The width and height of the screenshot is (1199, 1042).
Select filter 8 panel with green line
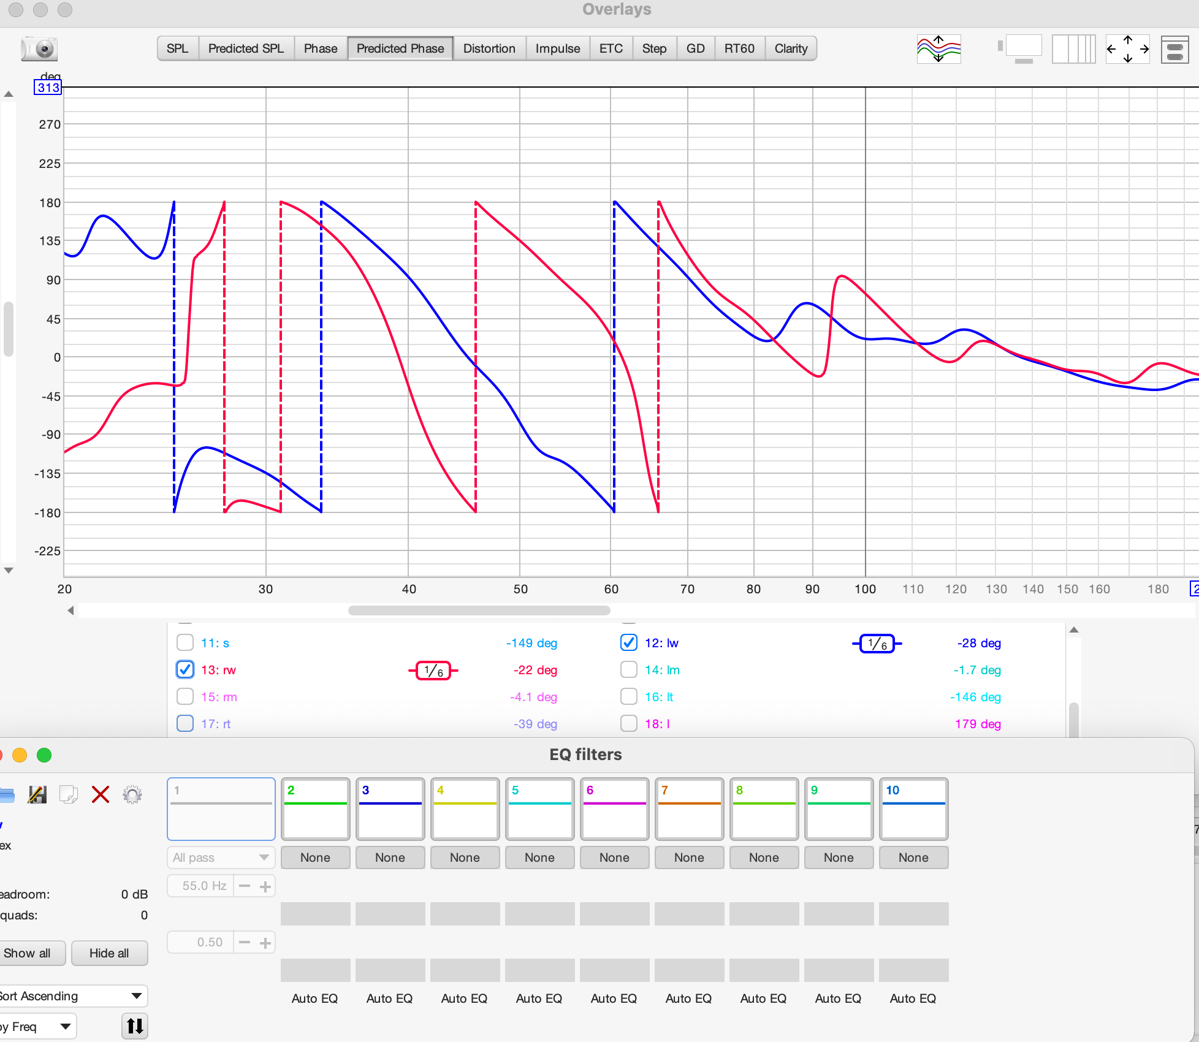click(x=764, y=809)
